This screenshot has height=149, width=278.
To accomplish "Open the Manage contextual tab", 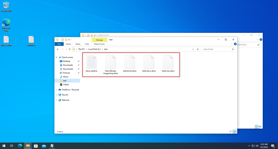I will [99, 40].
